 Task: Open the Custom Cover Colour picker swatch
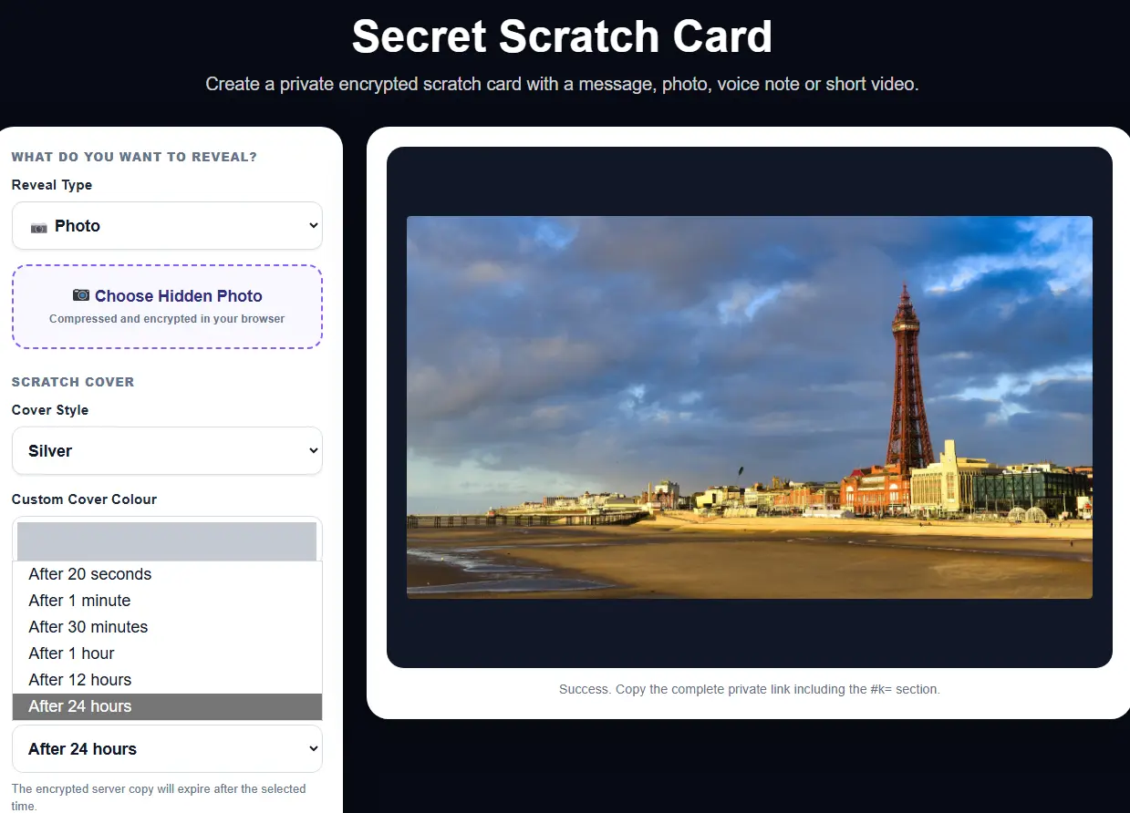tap(167, 541)
